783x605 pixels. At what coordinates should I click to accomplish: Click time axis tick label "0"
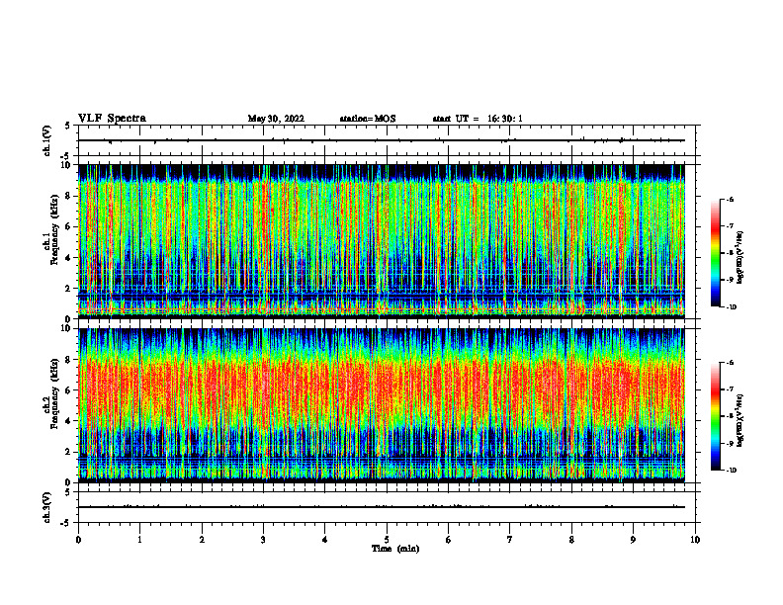(x=78, y=540)
